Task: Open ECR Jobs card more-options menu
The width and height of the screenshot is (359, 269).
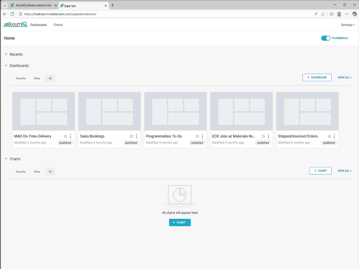Action: click(x=268, y=136)
